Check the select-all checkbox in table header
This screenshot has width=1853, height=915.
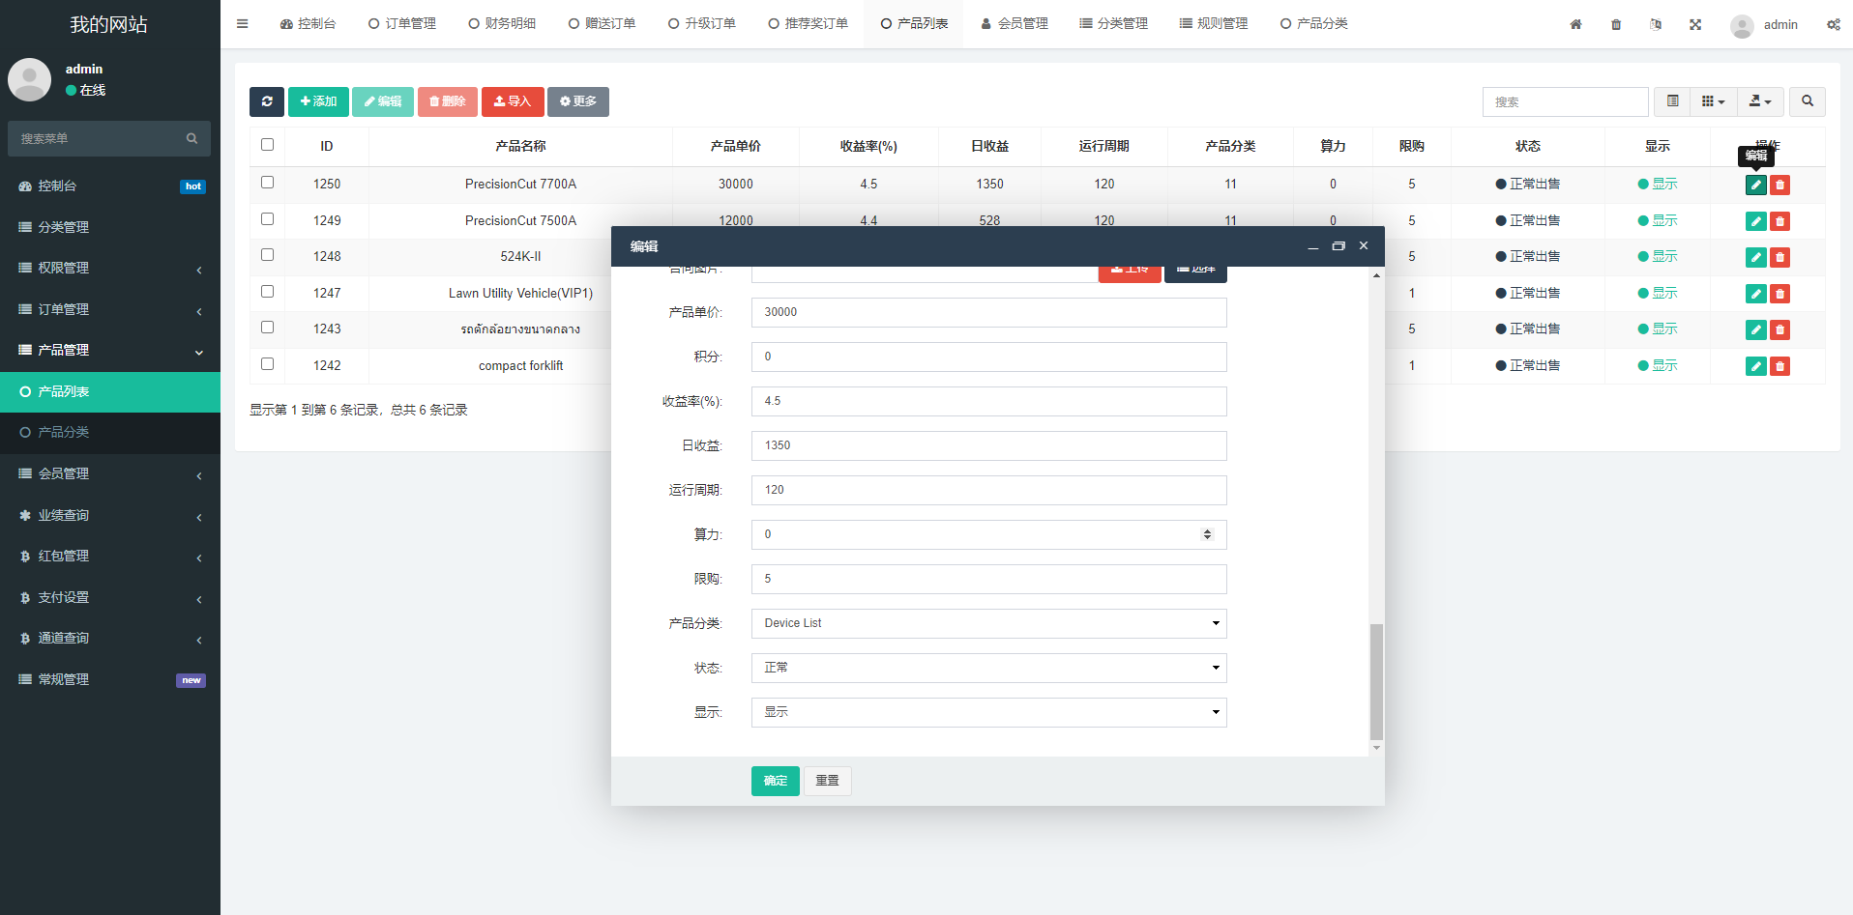(x=268, y=145)
